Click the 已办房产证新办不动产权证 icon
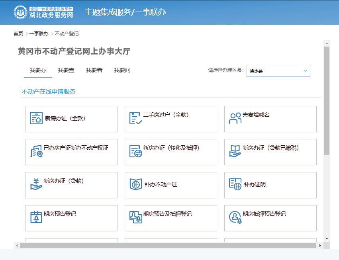Image resolution: width=339 pixels, height=260 pixels. click(36, 151)
